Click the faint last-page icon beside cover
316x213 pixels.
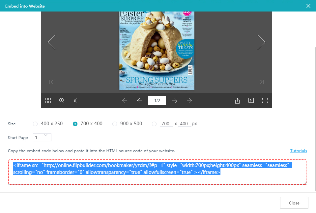262,82
